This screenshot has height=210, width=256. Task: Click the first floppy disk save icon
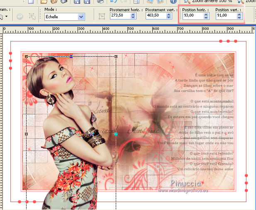coord(77,2)
